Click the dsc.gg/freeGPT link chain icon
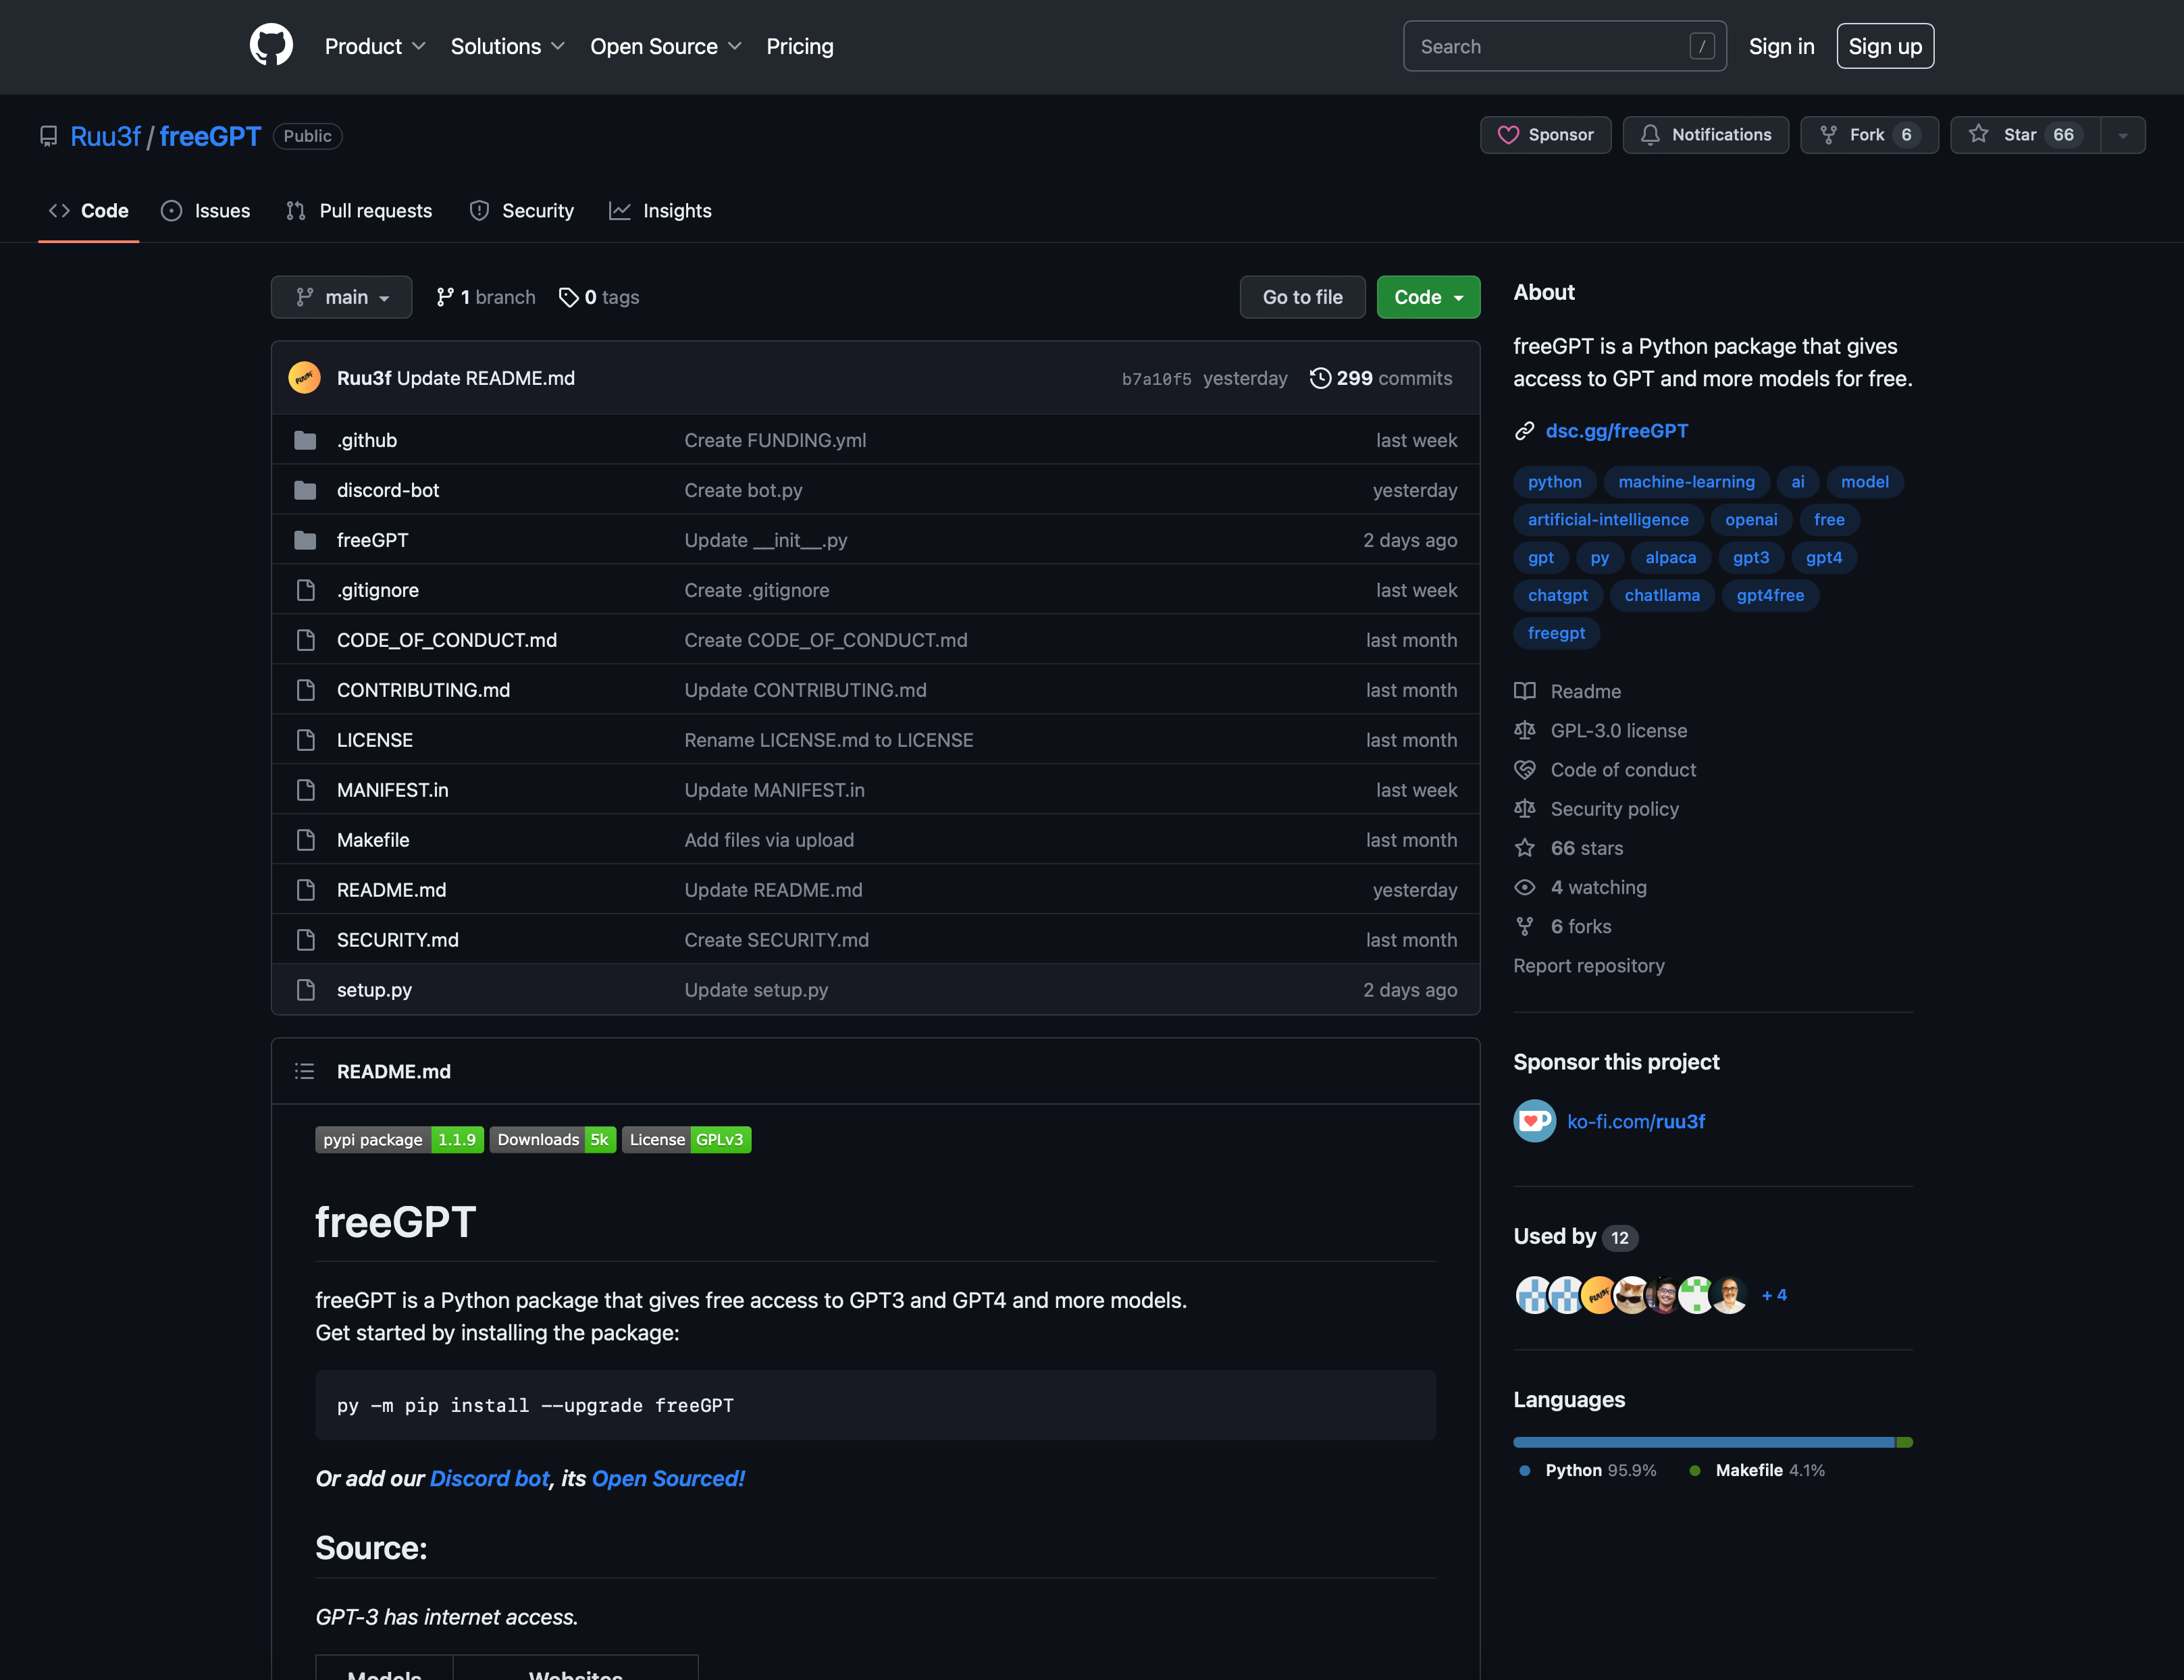 coord(1524,431)
